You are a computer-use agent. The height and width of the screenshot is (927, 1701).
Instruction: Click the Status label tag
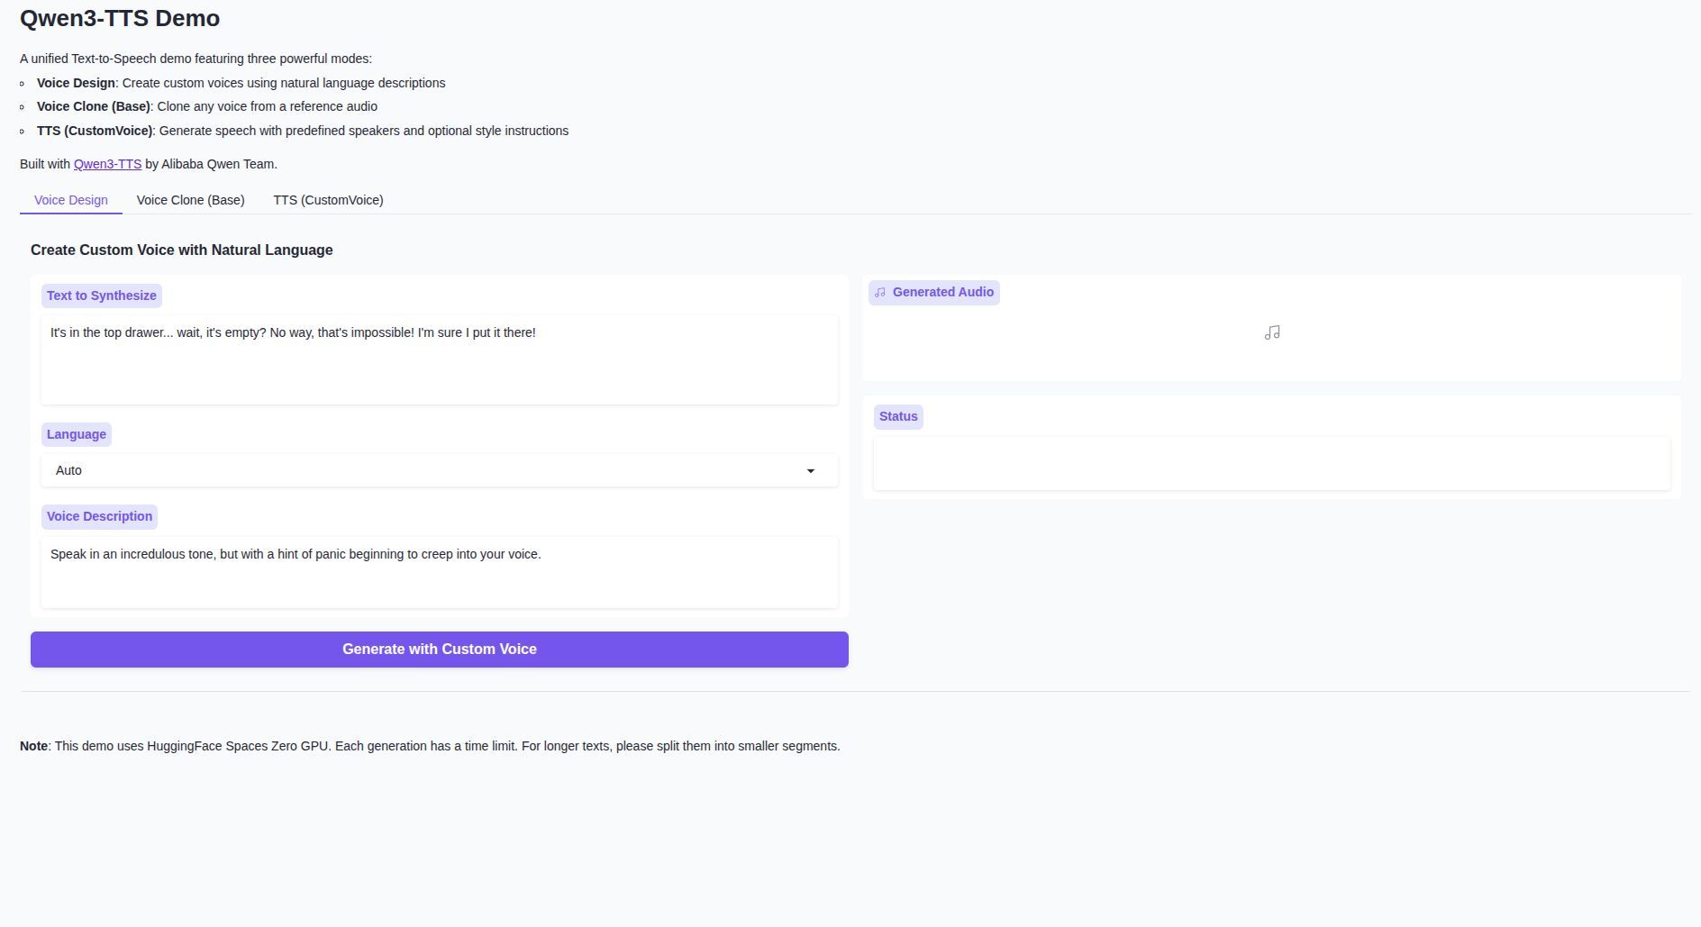(x=898, y=416)
